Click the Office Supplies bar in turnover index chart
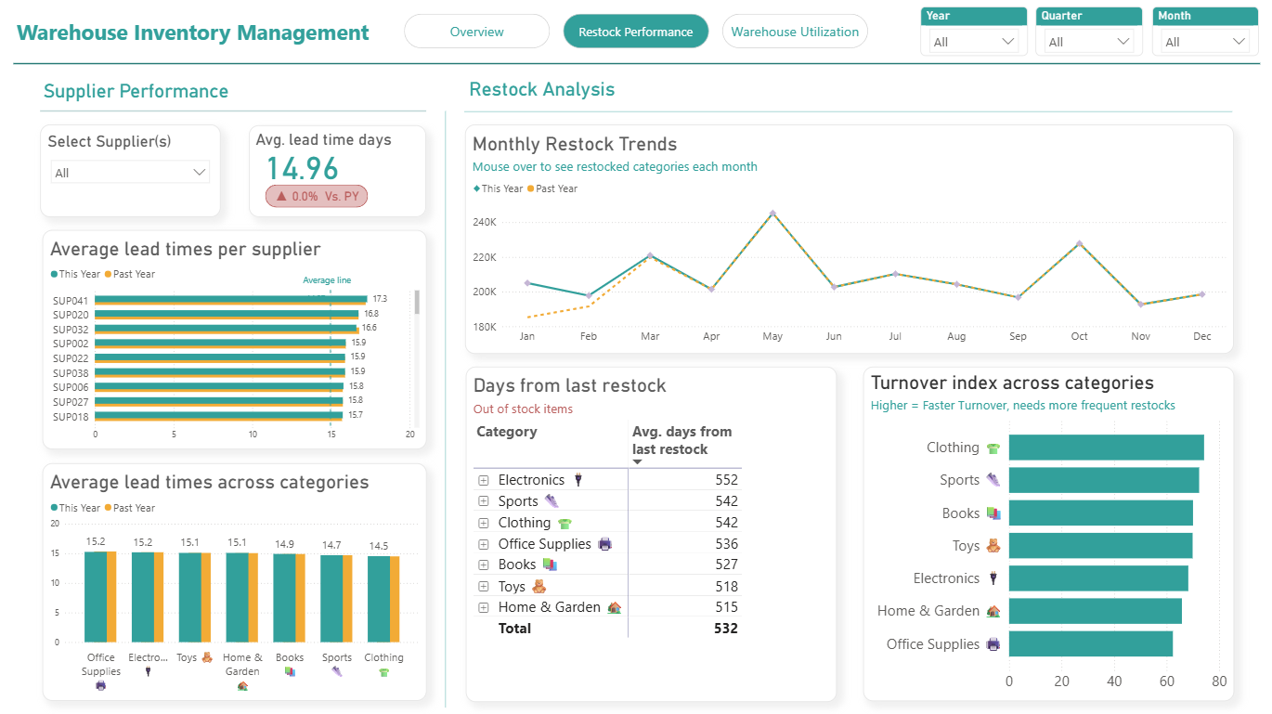Screen dimensions: 1272x714 (1090, 644)
